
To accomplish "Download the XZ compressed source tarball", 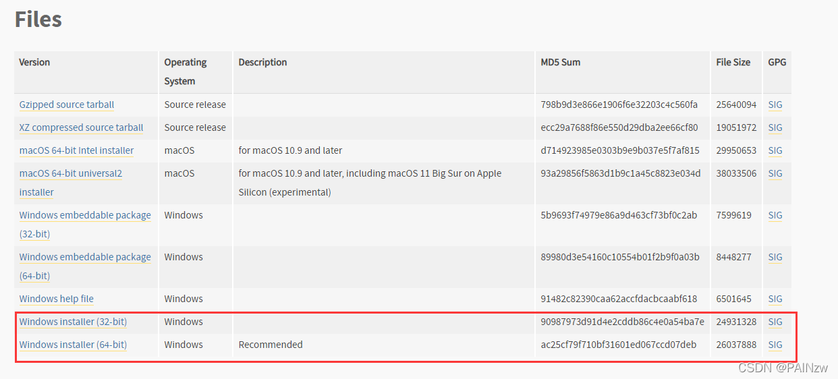I will pos(82,127).
